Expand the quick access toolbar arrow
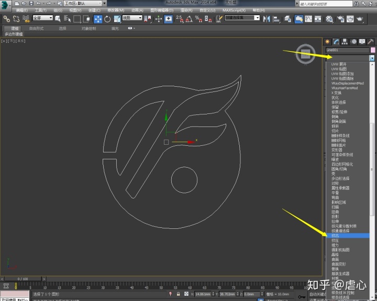Viewport: 377px width, 301px height. pyautogui.click(x=104, y=3)
